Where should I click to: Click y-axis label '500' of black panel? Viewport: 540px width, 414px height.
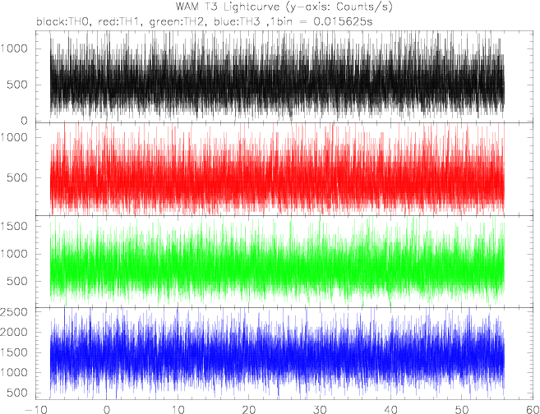17,85
